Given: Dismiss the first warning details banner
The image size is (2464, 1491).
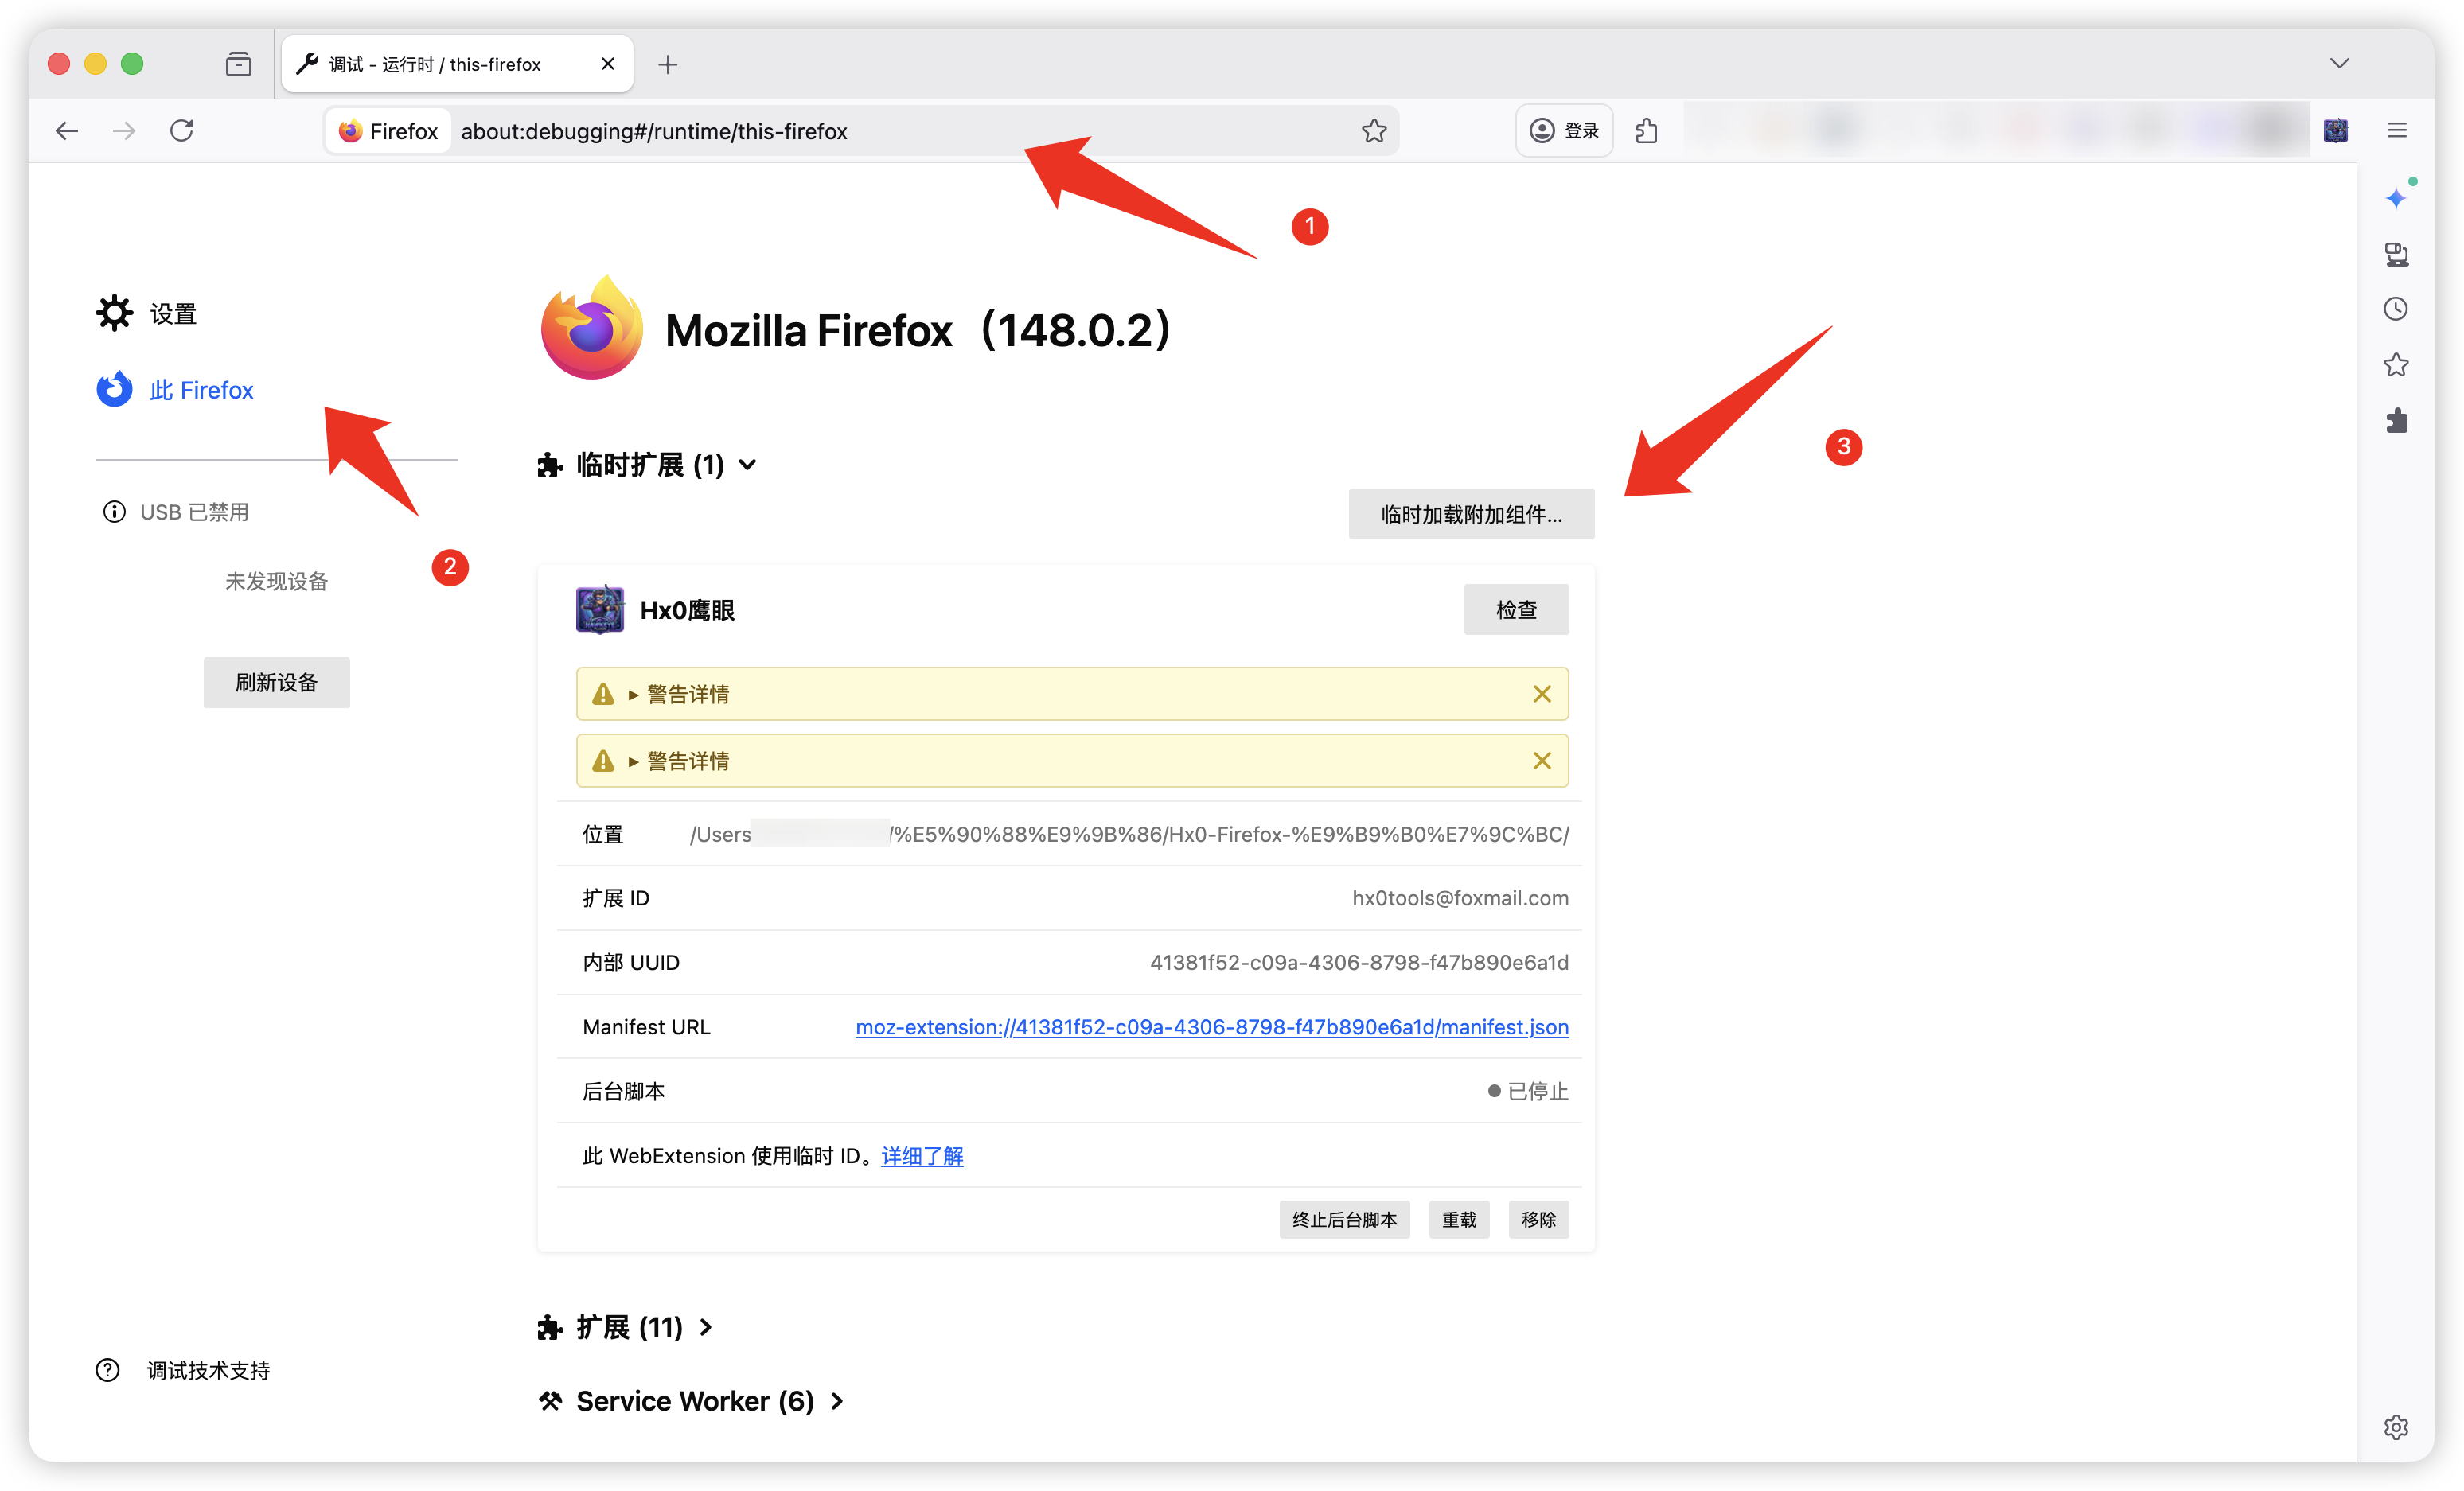Looking at the screenshot, I should [x=1542, y=694].
